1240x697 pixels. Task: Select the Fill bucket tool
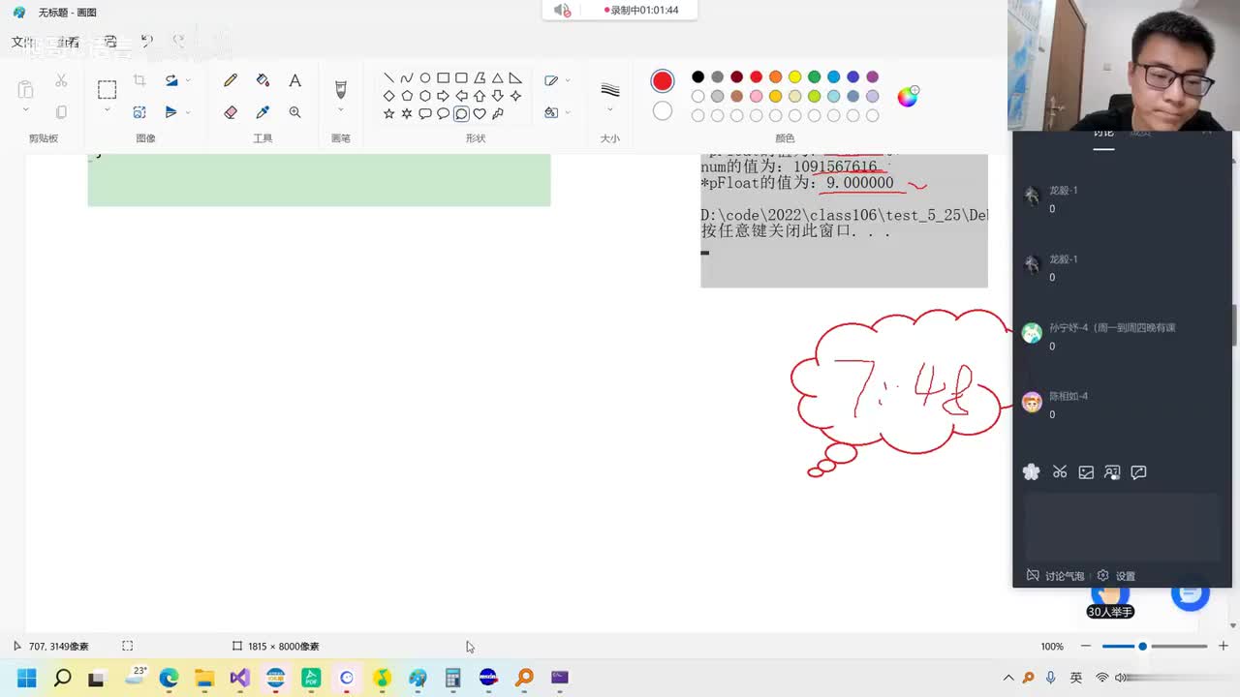coord(263,80)
